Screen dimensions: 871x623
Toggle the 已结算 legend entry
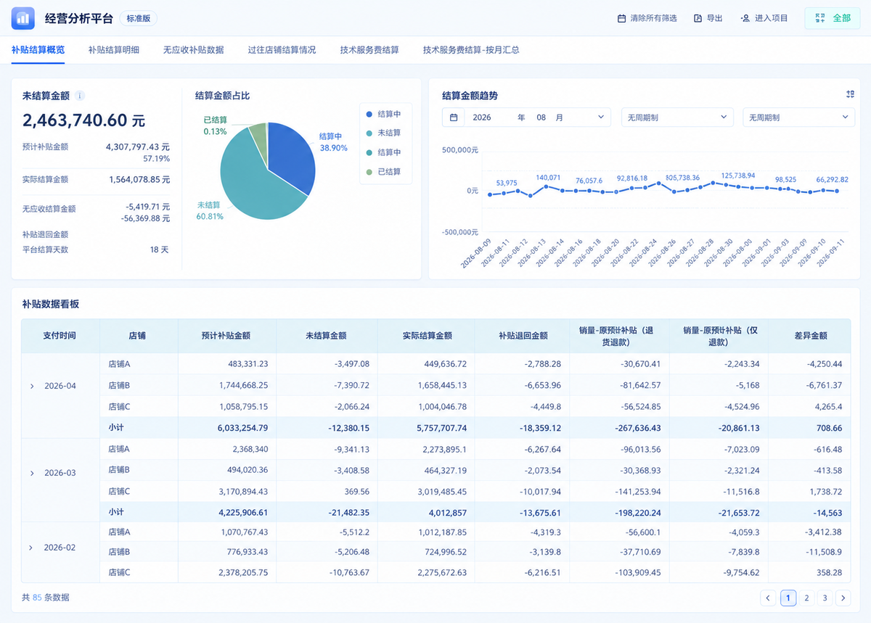(384, 172)
